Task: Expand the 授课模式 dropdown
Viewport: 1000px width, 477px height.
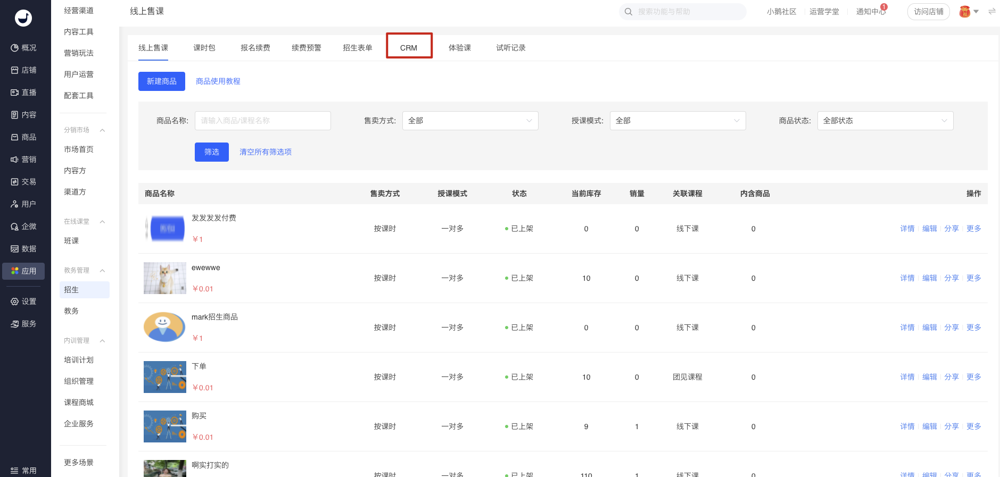Action: (x=677, y=121)
